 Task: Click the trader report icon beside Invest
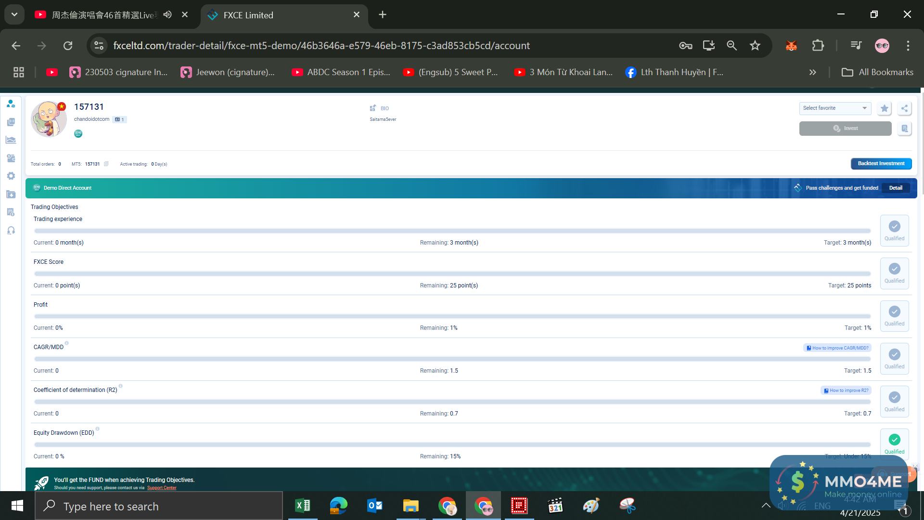tap(904, 129)
